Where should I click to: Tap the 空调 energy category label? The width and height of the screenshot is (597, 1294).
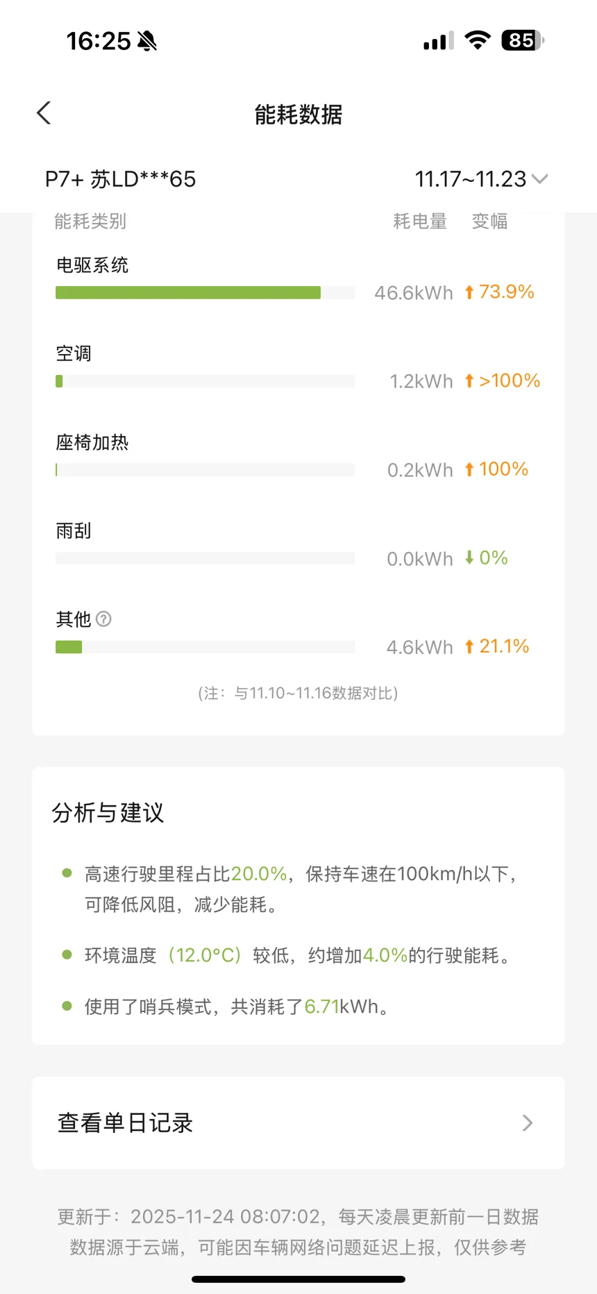click(74, 353)
